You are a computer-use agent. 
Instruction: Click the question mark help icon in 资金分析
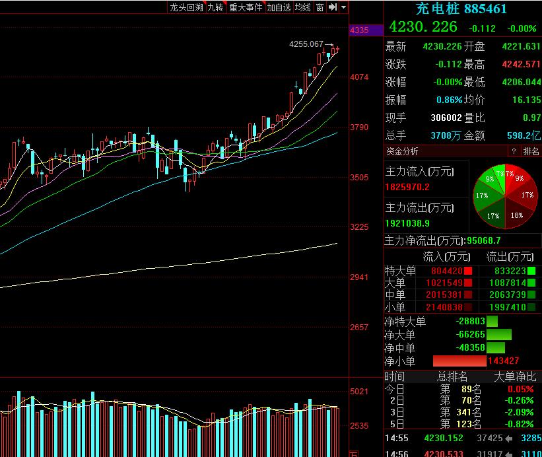tap(514, 151)
